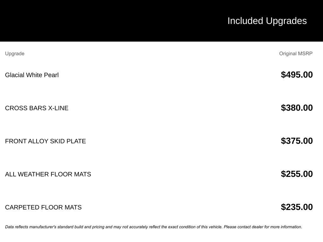Select the FRONT ALLOY SKID PLATE row label
The width and height of the screenshot is (323, 242).
[45, 141]
